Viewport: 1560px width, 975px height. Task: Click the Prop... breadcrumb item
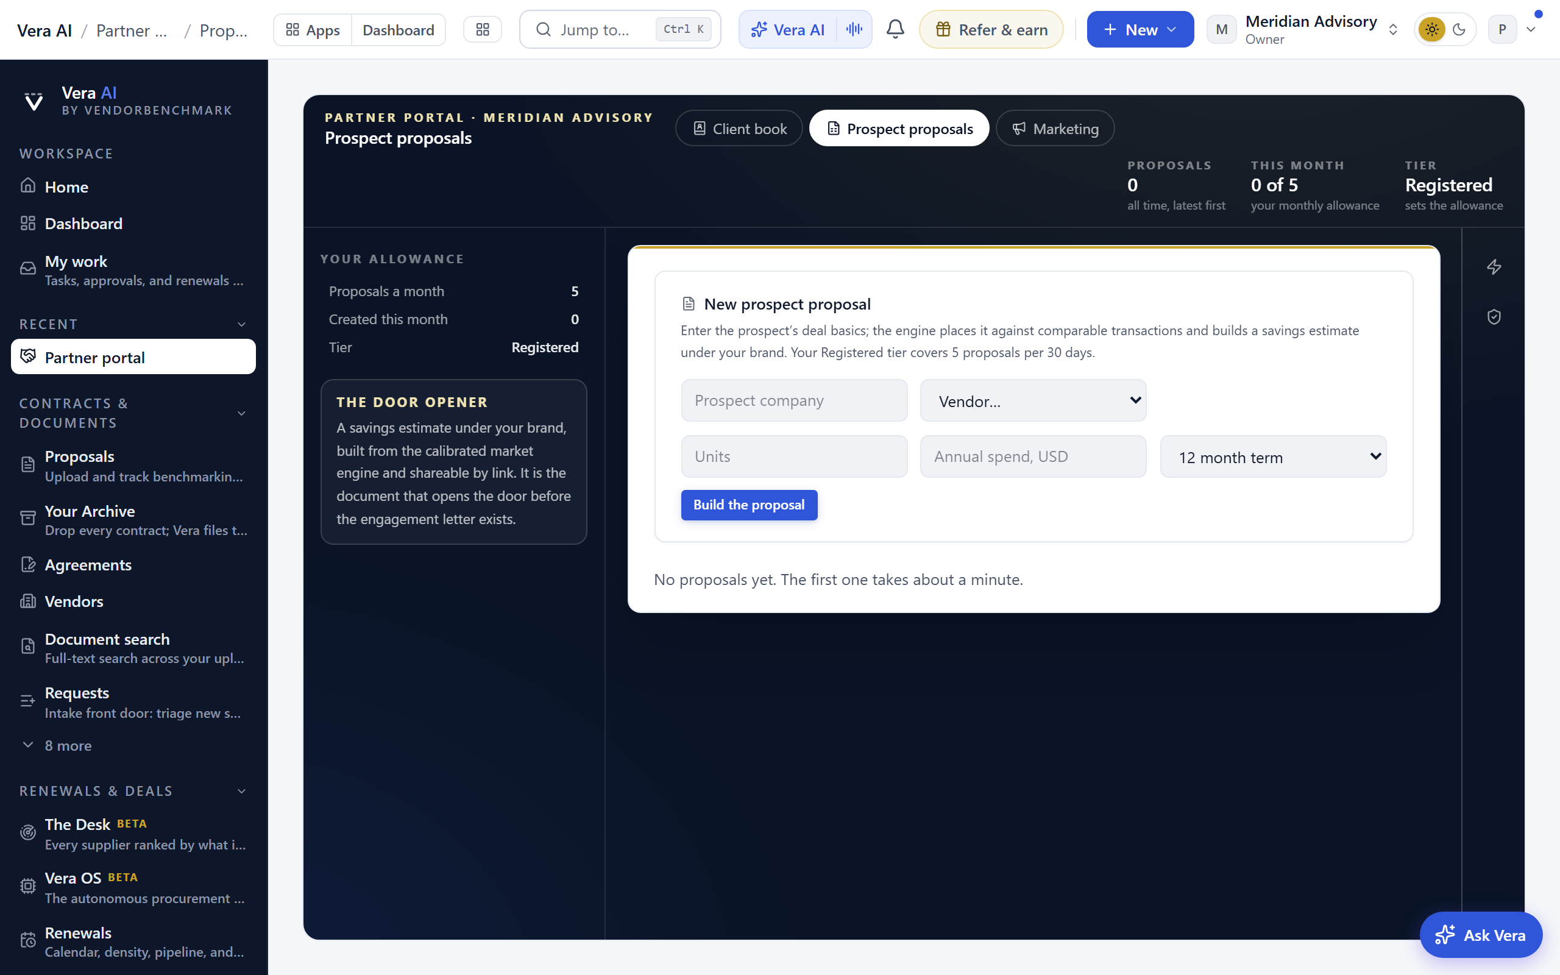click(223, 30)
